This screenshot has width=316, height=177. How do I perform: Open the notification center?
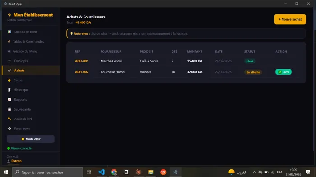[308, 172]
